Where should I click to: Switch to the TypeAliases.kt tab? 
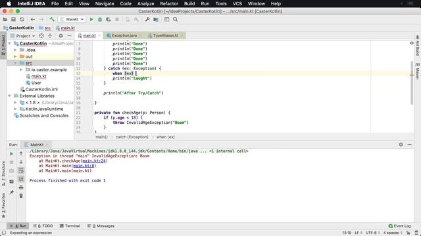165,35
